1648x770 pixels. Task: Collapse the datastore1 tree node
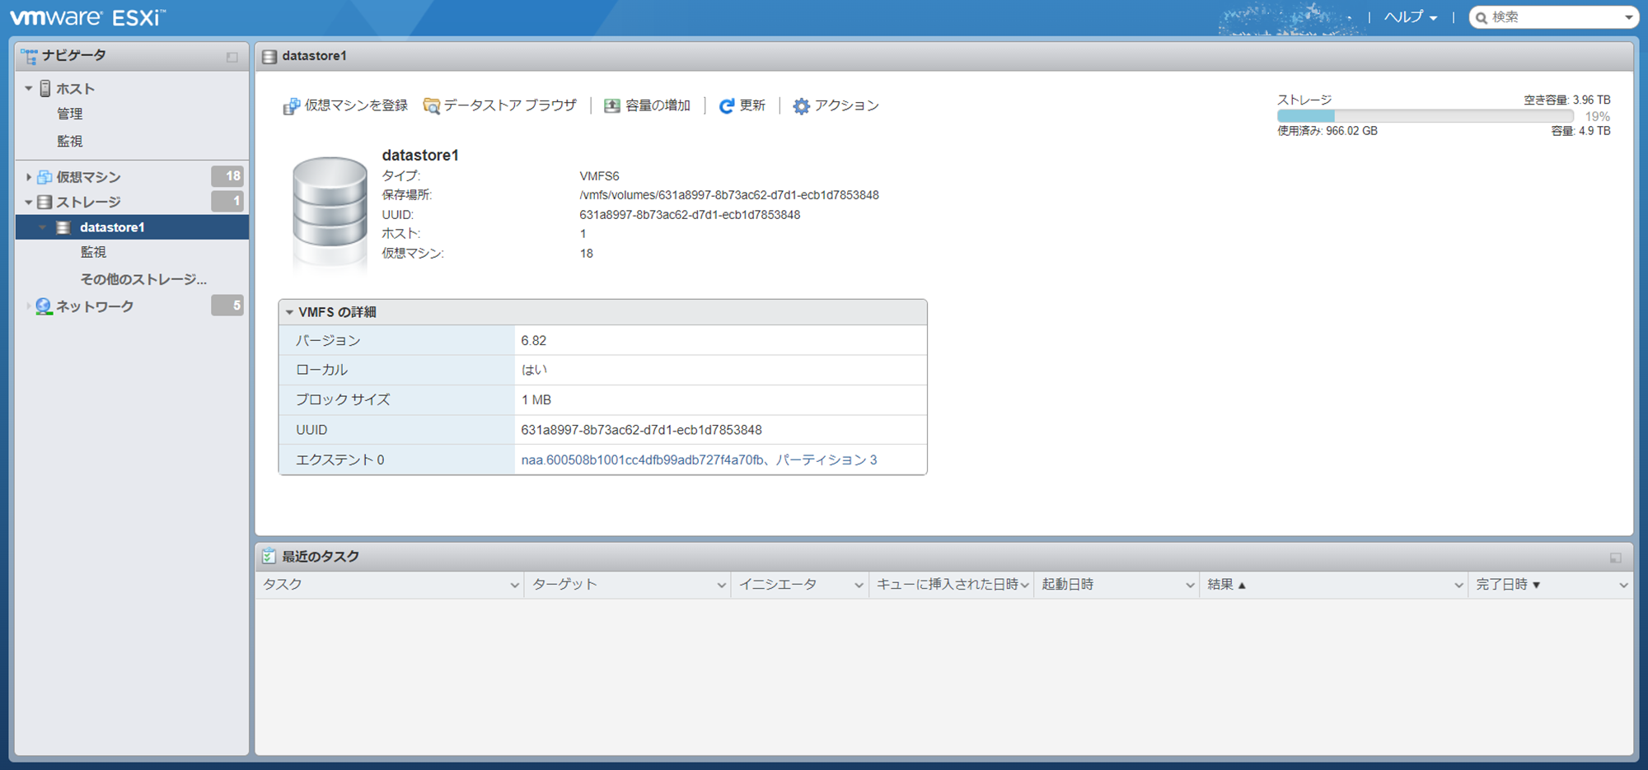click(42, 227)
